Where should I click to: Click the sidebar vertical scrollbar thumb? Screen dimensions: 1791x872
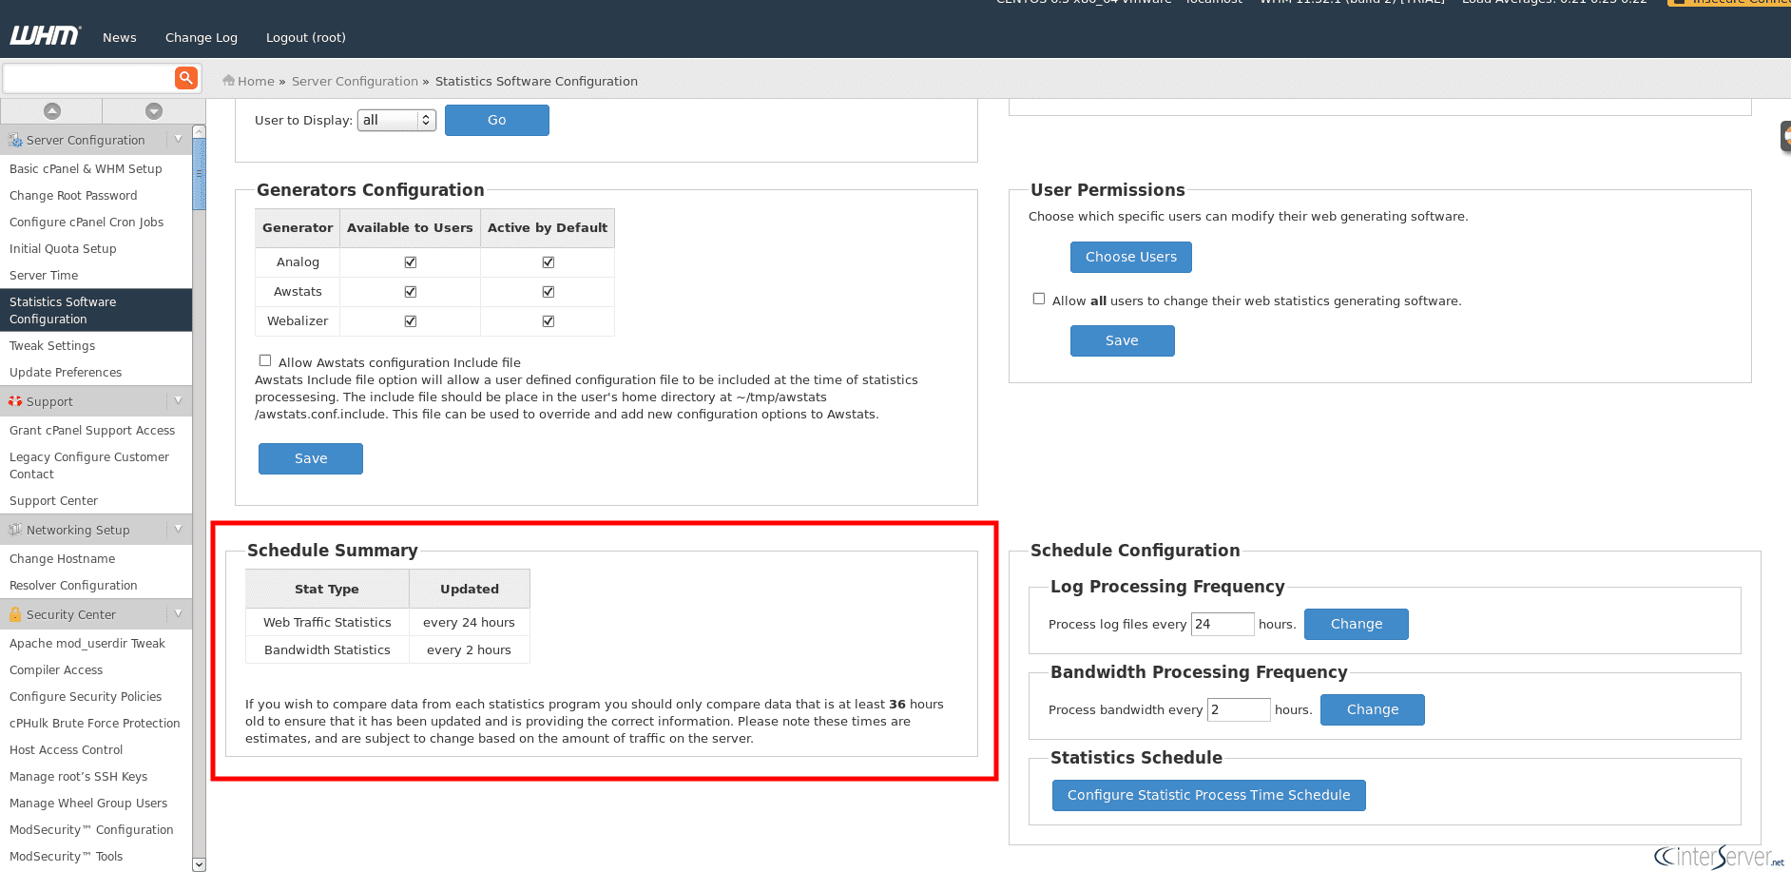(x=199, y=173)
